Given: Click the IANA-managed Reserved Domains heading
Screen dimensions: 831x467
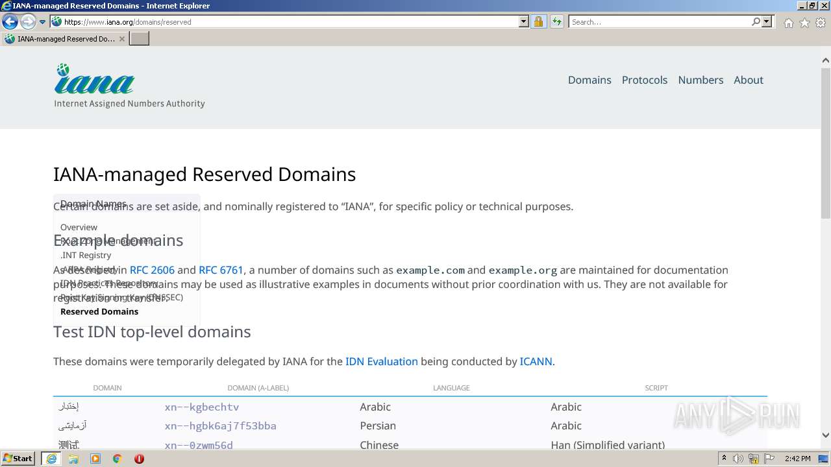Looking at the screenshot, I should (x=205, y=174).
